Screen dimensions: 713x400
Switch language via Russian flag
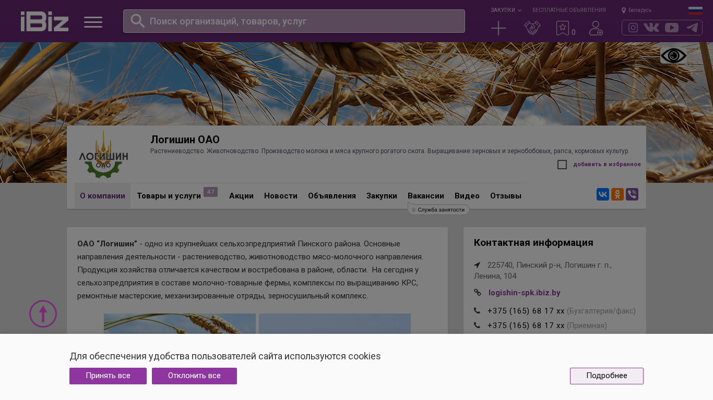695,10
